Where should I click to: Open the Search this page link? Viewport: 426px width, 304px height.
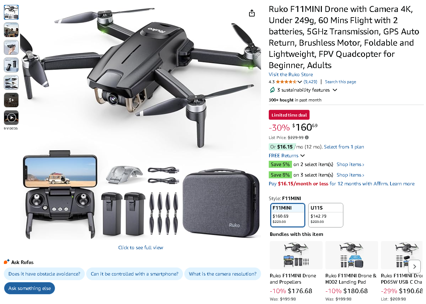(340, 82)
